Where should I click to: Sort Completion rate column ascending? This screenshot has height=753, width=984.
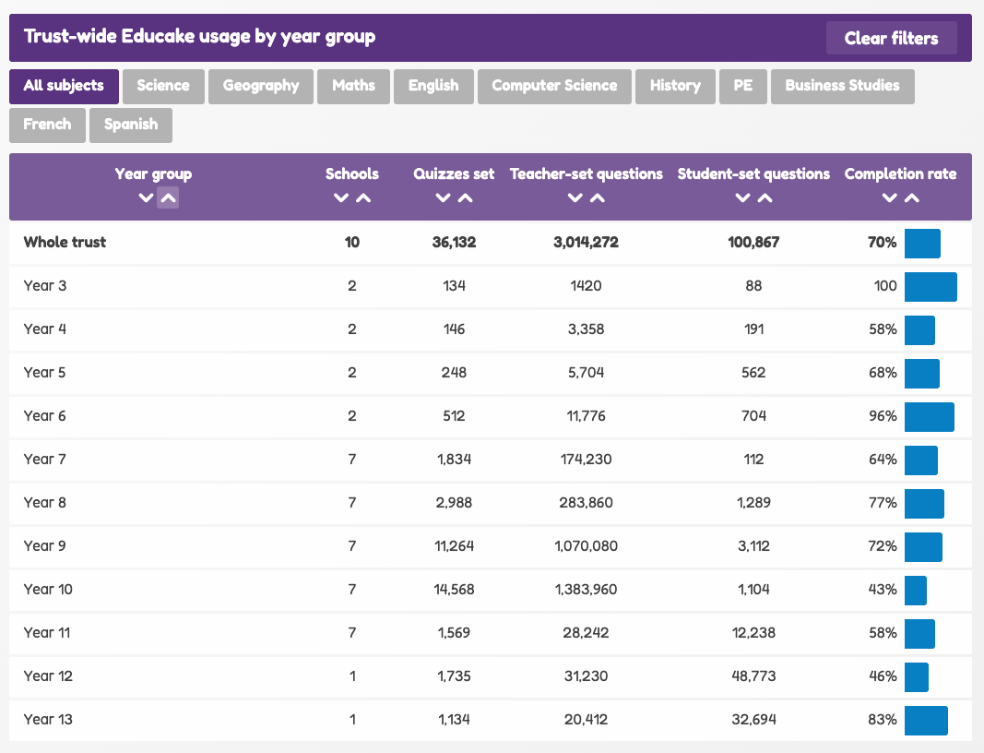coord(912,197)
